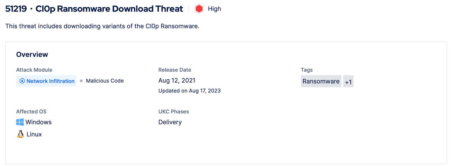
Task: Click the Attack Module field label
Action: (x=34, y=70)
